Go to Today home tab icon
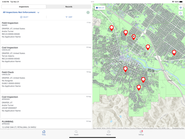Image resolution: width=185 pixels, height=139 pixels. (x=44, y=133)
